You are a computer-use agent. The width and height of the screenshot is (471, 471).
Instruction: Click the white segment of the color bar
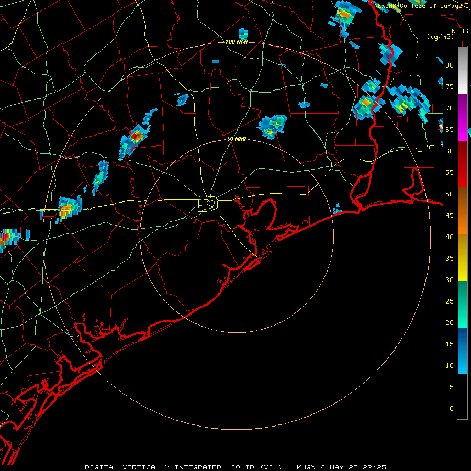pos(462,70)
